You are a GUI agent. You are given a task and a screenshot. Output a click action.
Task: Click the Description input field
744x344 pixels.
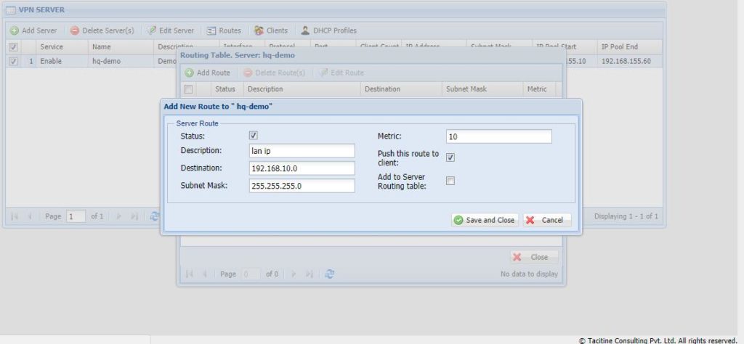[x=302, y=150]
